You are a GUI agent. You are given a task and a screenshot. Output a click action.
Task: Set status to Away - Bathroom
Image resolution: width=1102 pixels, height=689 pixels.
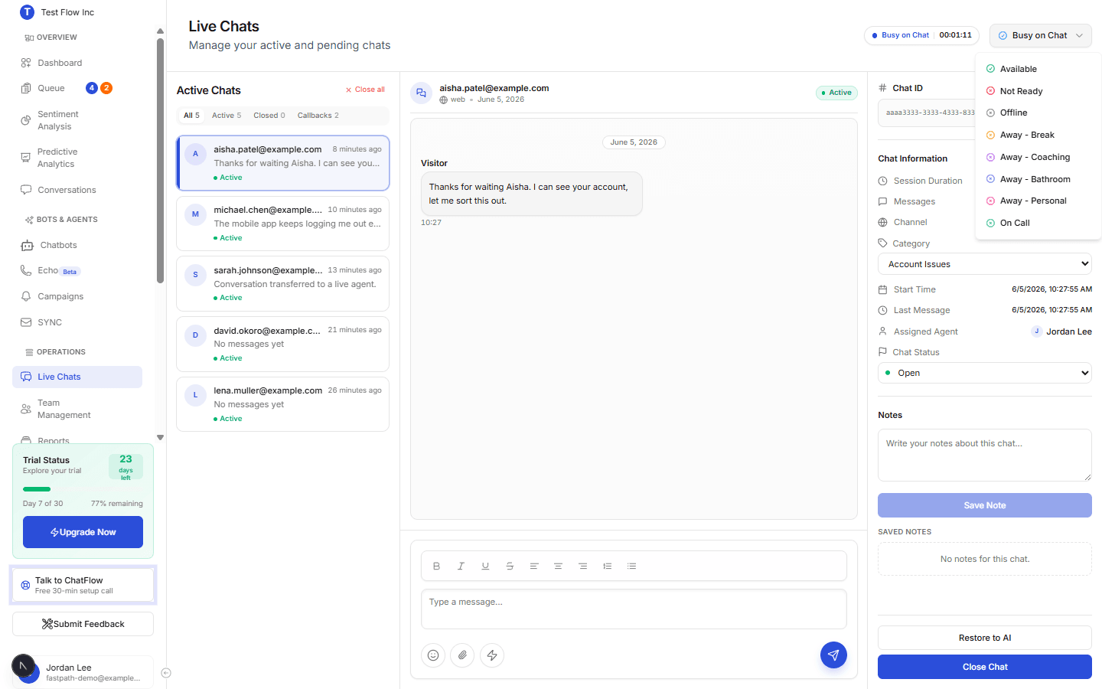coord(1038,179)
